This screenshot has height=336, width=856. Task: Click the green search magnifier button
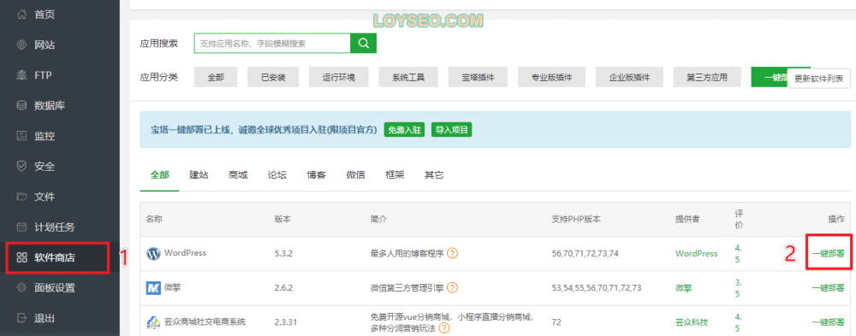[x=364, y=44]
